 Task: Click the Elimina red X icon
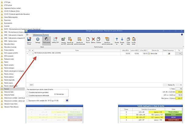pyautogui.click(x=93, y=39)
